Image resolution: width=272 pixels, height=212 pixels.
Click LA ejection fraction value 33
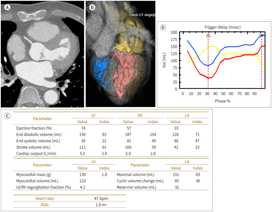(x=176, y=128)
